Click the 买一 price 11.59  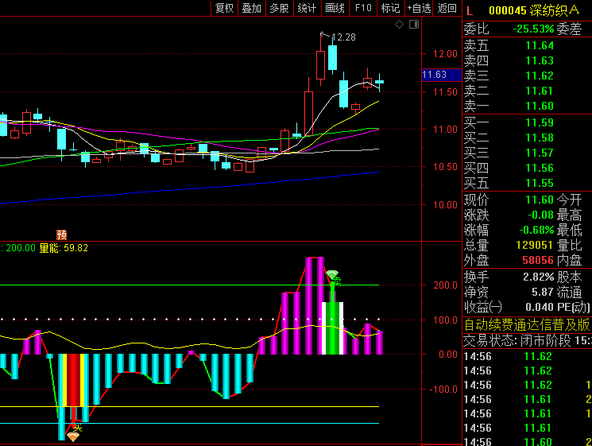[539, 122]
